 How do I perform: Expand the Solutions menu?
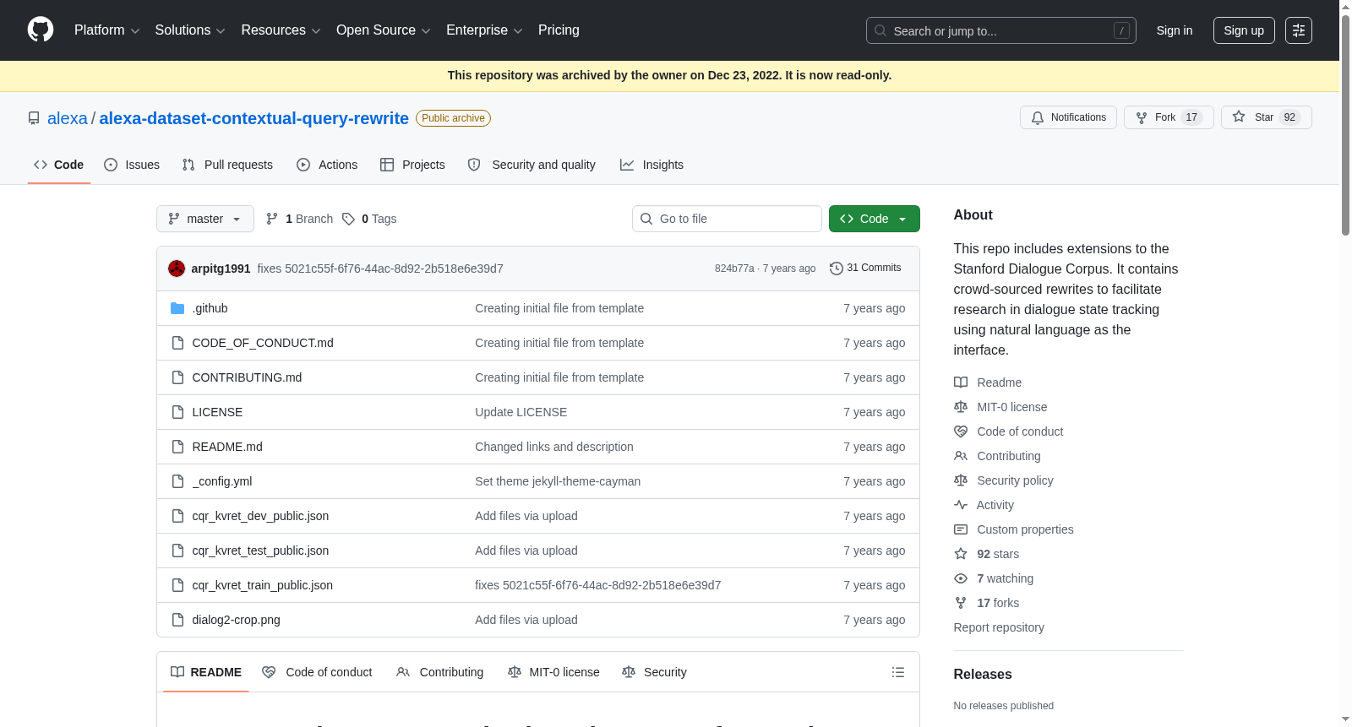pyautogui.click(x=190, y=30)
